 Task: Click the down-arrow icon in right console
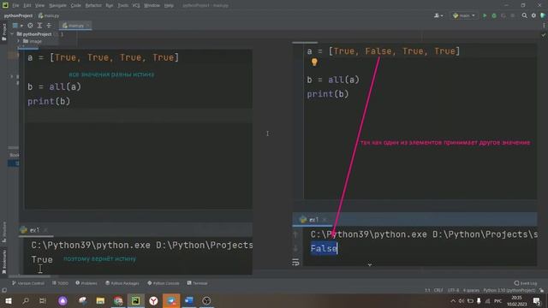tap(295, 249)
